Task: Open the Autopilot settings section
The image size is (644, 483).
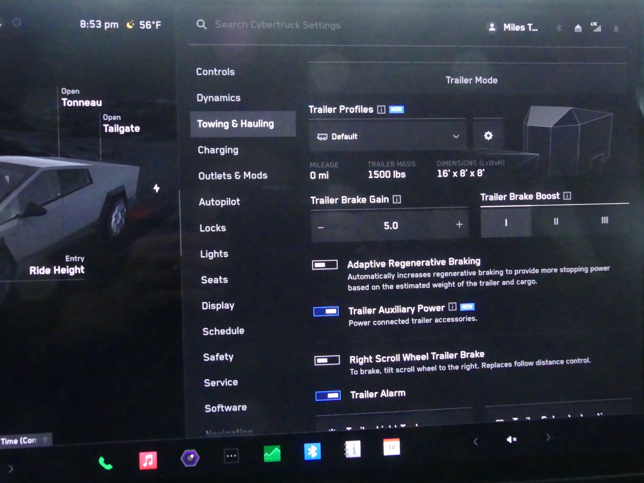Action: click(x=219, y=202)
